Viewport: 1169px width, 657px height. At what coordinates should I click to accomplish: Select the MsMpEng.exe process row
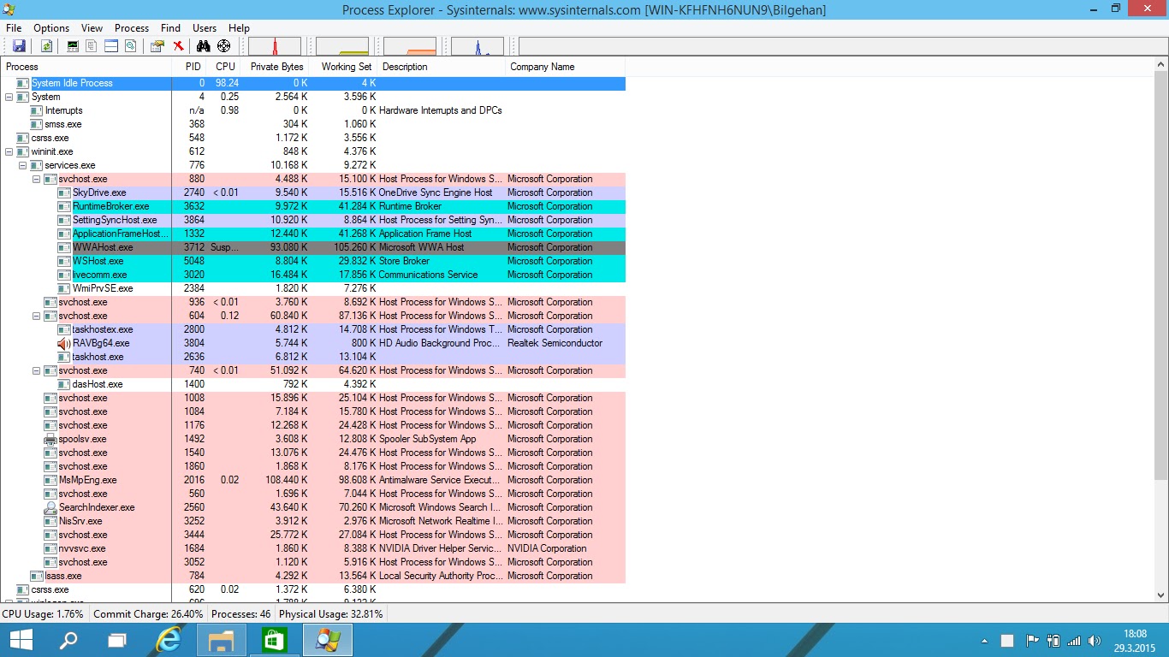point(313,480)
